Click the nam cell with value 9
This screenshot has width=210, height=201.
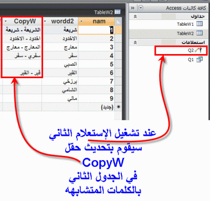click(97, 99)
